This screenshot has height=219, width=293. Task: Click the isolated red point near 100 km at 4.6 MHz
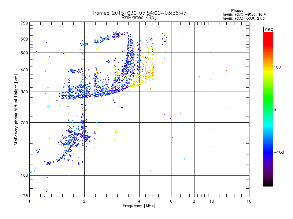coord(151,171)
